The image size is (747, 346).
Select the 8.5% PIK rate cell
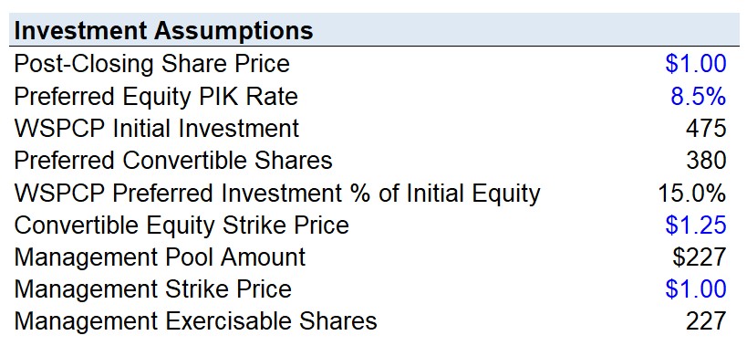[x=699, y=96]
